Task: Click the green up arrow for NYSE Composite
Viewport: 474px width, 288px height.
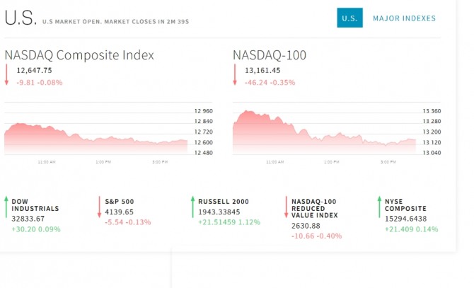Action: point(378,207)
